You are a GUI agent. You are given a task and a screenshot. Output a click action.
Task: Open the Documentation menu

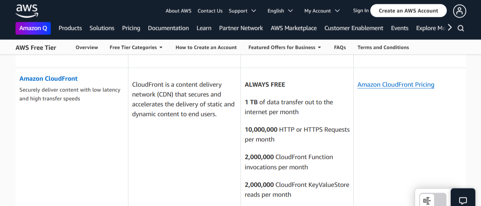(x=168, y=28)
